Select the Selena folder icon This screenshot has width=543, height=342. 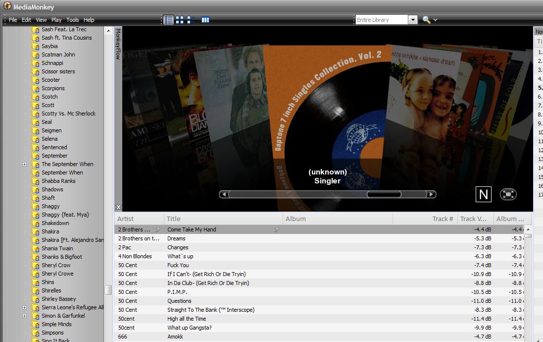click(35, 139)
